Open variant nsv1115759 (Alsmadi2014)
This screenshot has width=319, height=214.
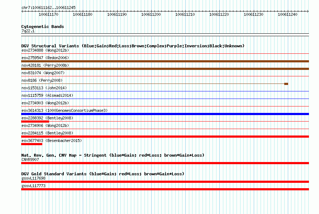tap(47, 95)
